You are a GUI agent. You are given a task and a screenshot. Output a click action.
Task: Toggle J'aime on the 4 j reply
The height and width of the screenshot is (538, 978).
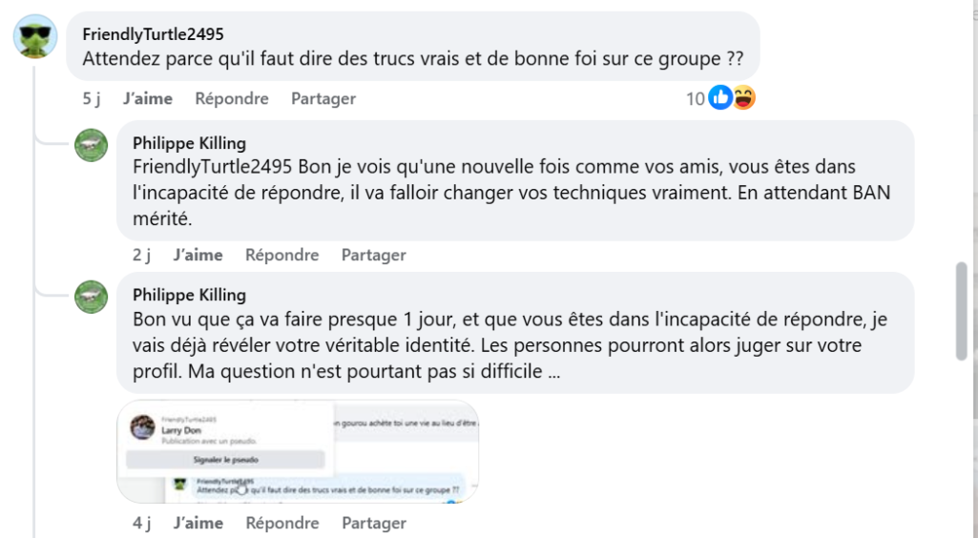pos(198,523)
